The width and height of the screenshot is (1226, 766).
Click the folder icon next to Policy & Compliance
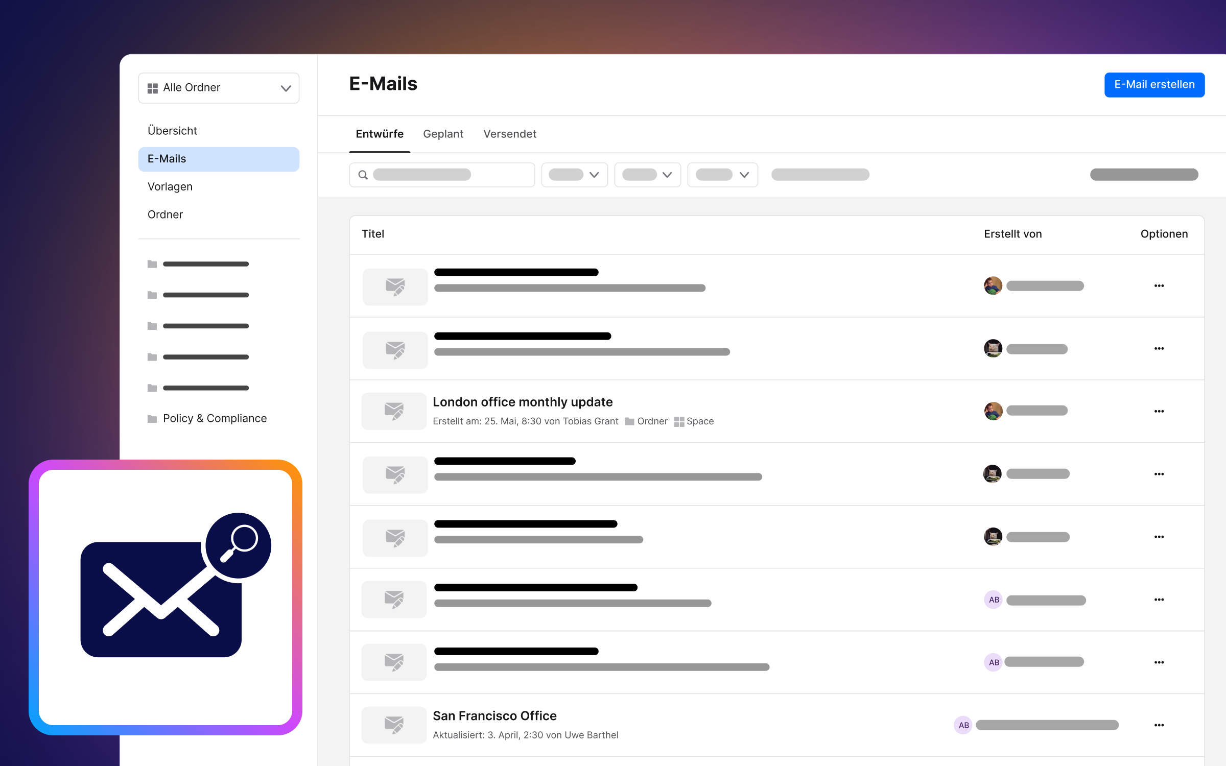click(151, 418)
